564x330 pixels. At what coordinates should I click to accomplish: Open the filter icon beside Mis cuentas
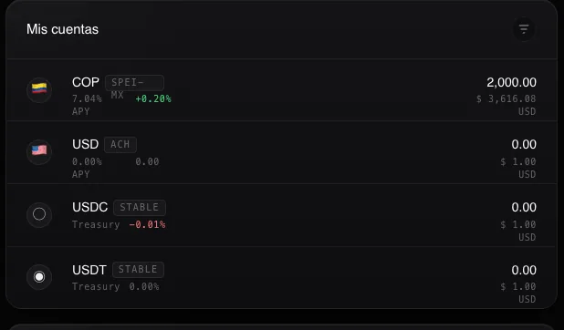pos(524,29)
